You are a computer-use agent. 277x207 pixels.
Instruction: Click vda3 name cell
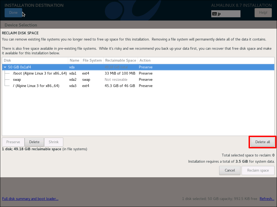73,86
